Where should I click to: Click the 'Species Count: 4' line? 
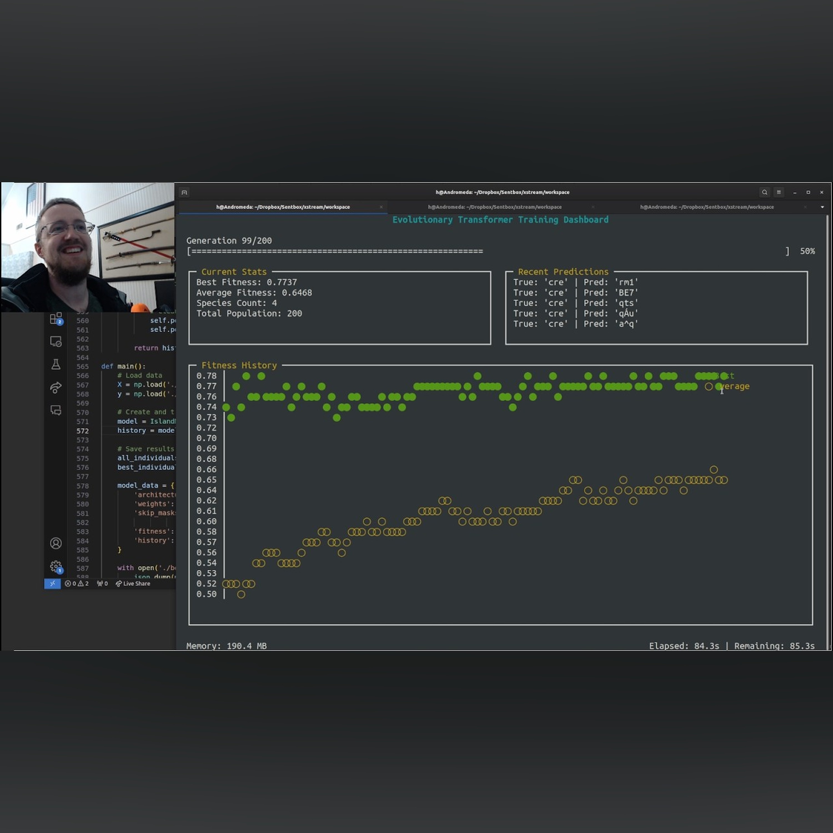coord(237,303)
